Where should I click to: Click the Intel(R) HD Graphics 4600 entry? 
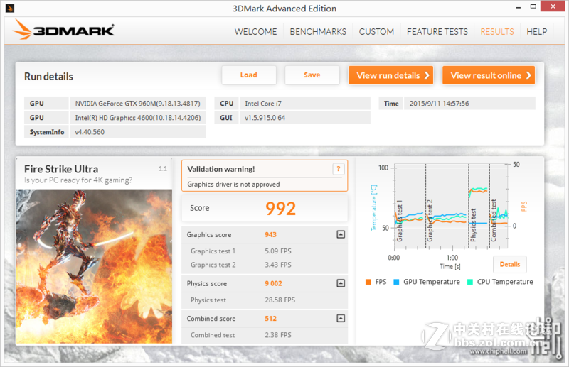pyautogui.click(x=137, y=118)
